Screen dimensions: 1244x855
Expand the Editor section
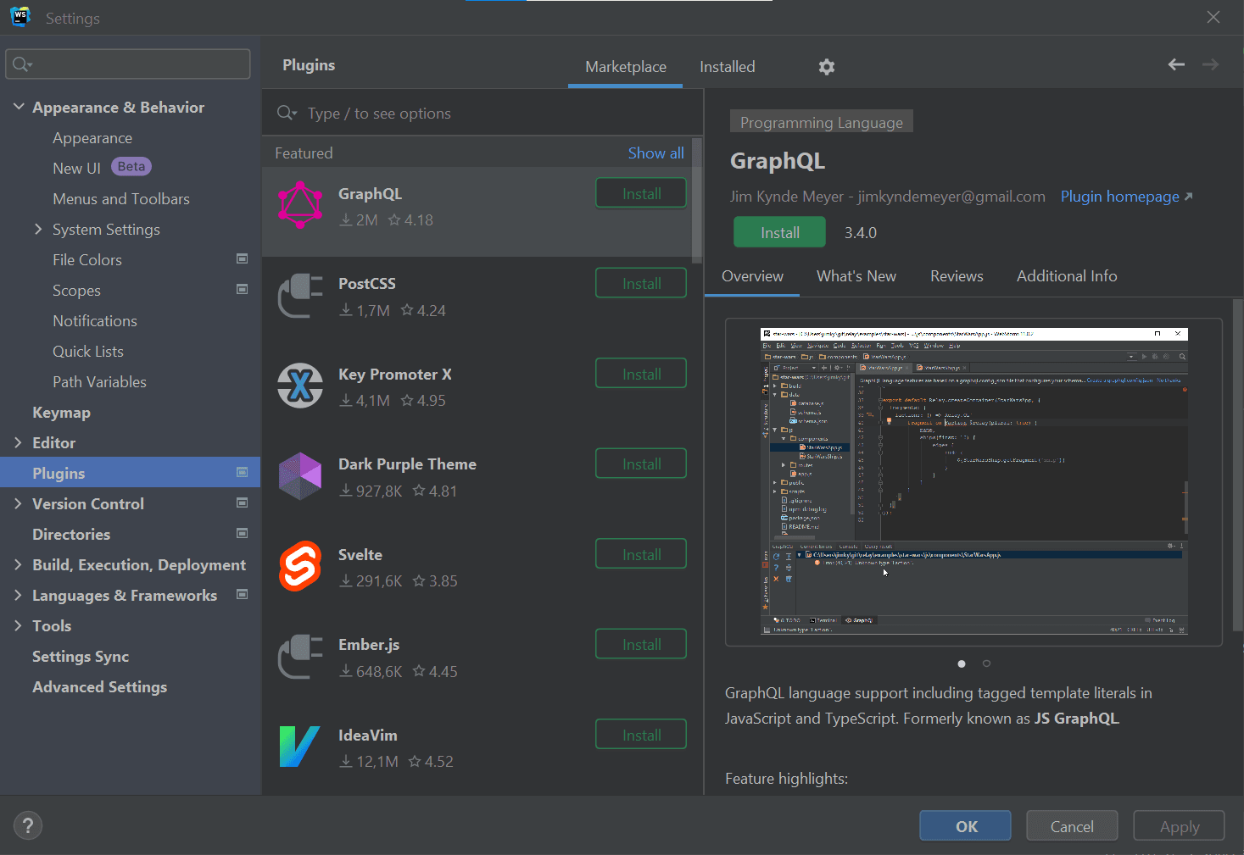point(19,442)
